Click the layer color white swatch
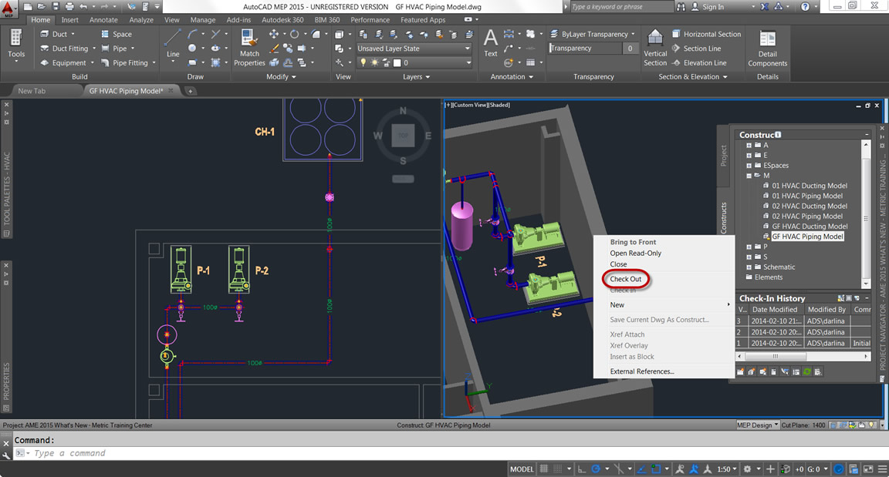 tap(397, 63)
